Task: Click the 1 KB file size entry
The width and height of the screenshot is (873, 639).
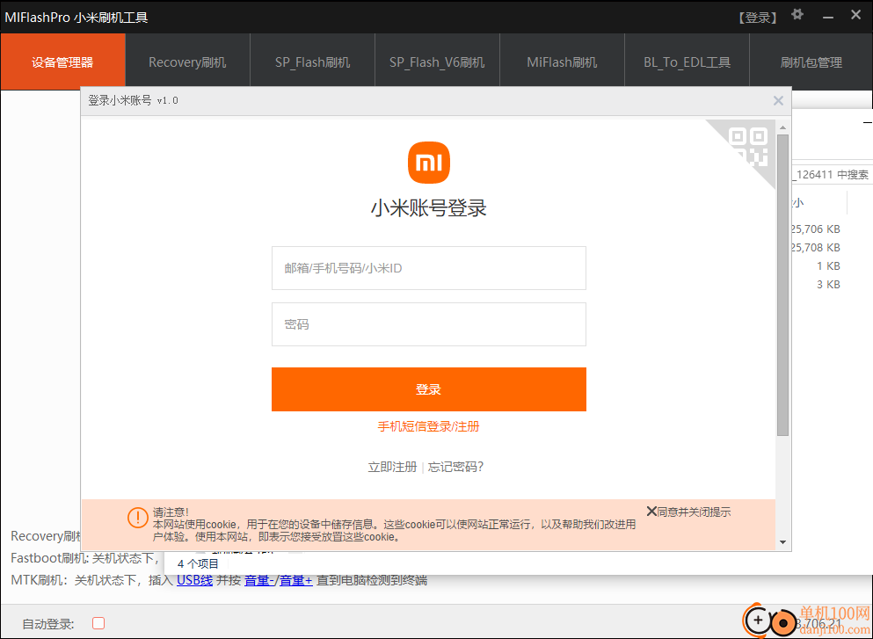Action: 828,266
